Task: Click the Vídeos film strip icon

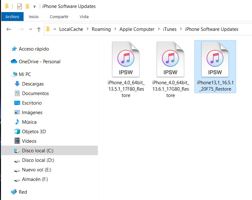Action: pyautogui.click(x=17, y=141)
